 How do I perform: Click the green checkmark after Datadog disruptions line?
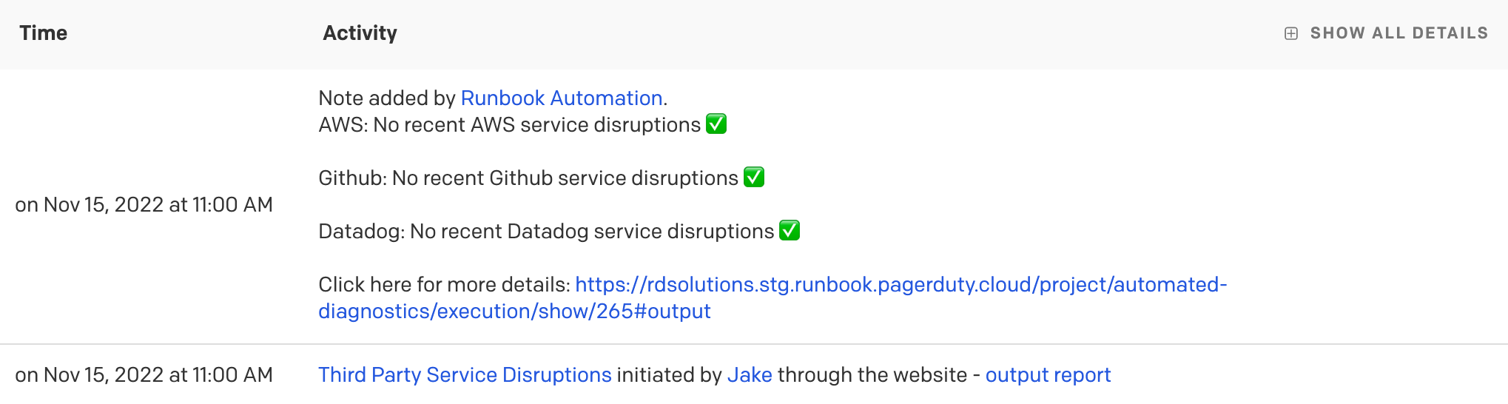(x=790, y=231)
